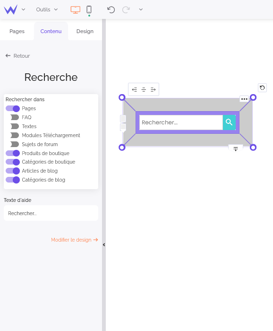Align search block to the left
The image size is (273, 331).
[x=134, y=89]
